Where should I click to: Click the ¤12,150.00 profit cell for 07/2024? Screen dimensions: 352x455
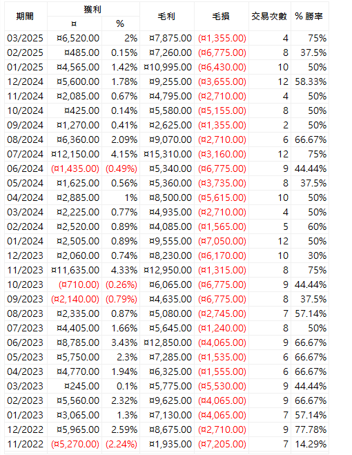75,154
